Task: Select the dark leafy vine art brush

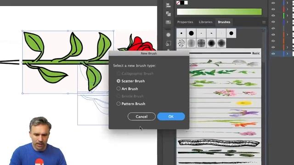Action: pos(219,153)
